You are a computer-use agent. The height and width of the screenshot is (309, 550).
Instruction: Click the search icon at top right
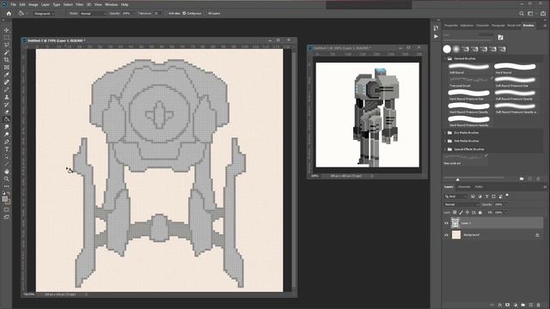click(522, 14)
